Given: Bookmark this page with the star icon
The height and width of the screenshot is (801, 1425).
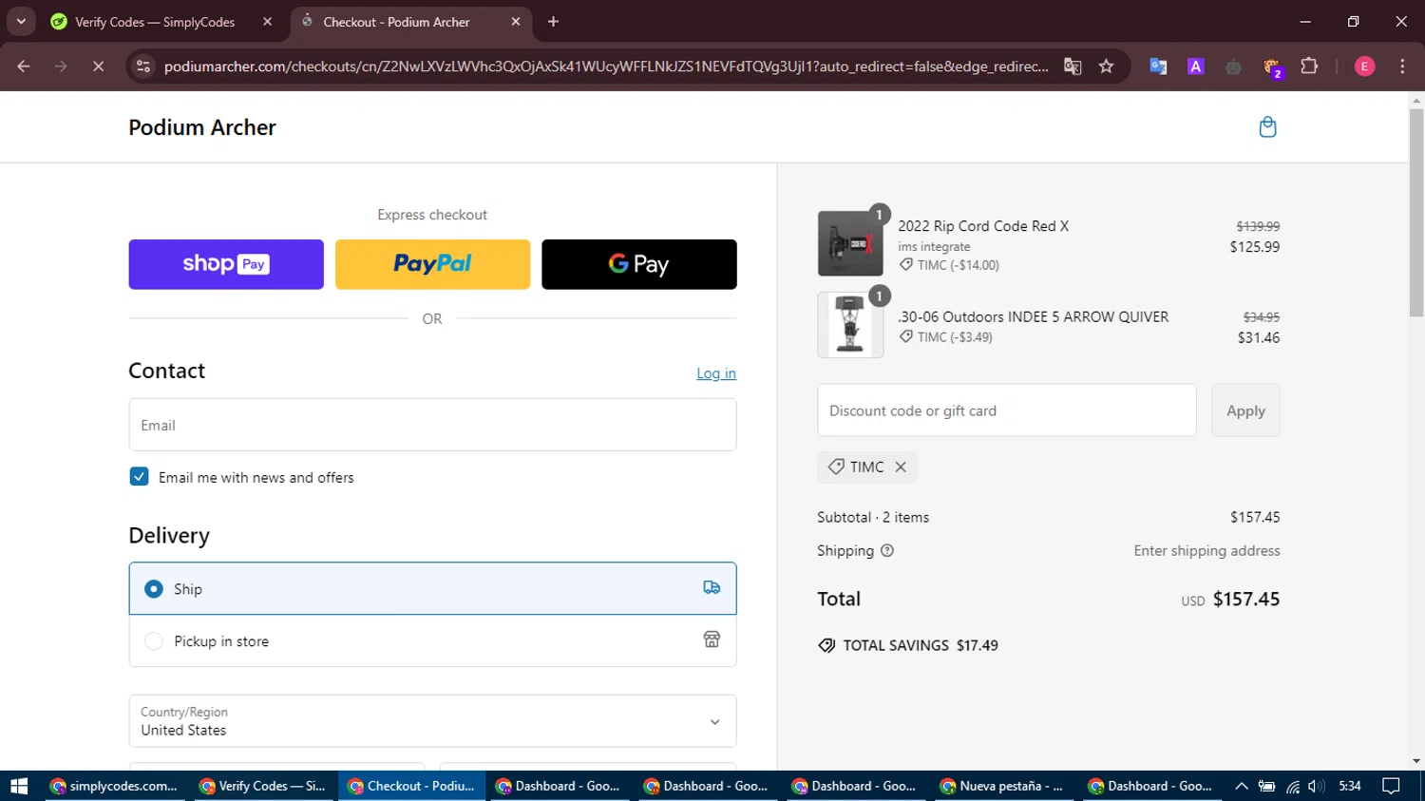Looking at the screenshot, I should [1106, 67].
